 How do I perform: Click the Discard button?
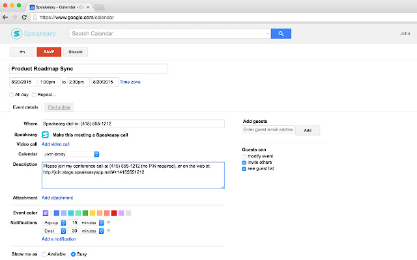[x=76, y=52]
